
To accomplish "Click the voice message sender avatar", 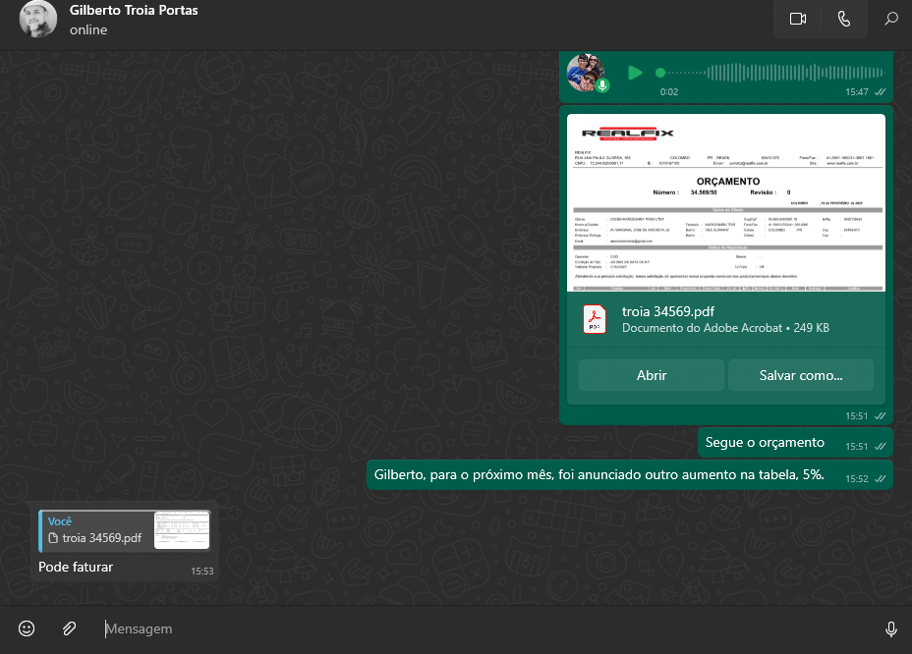I will click(x=586, y=72).
